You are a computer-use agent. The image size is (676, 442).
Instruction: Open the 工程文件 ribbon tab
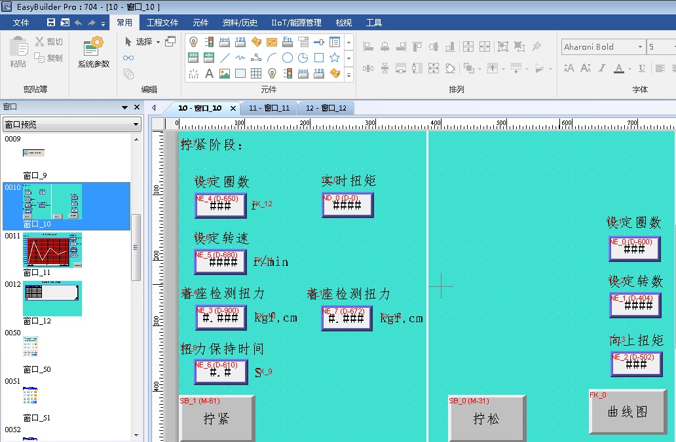click(162, 23)
